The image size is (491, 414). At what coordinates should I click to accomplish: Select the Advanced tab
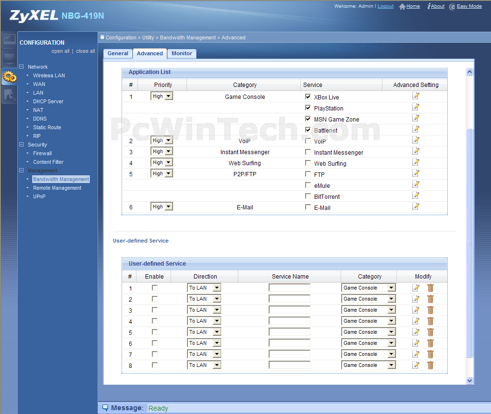click(150, 53)
